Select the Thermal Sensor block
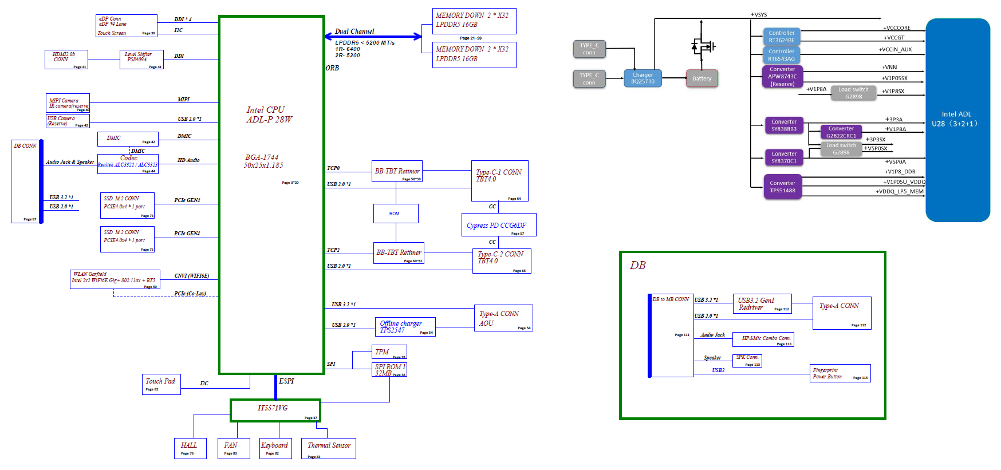Image resolution: width=1001 pixels, height=470 pixels. [x=329, y=448]
